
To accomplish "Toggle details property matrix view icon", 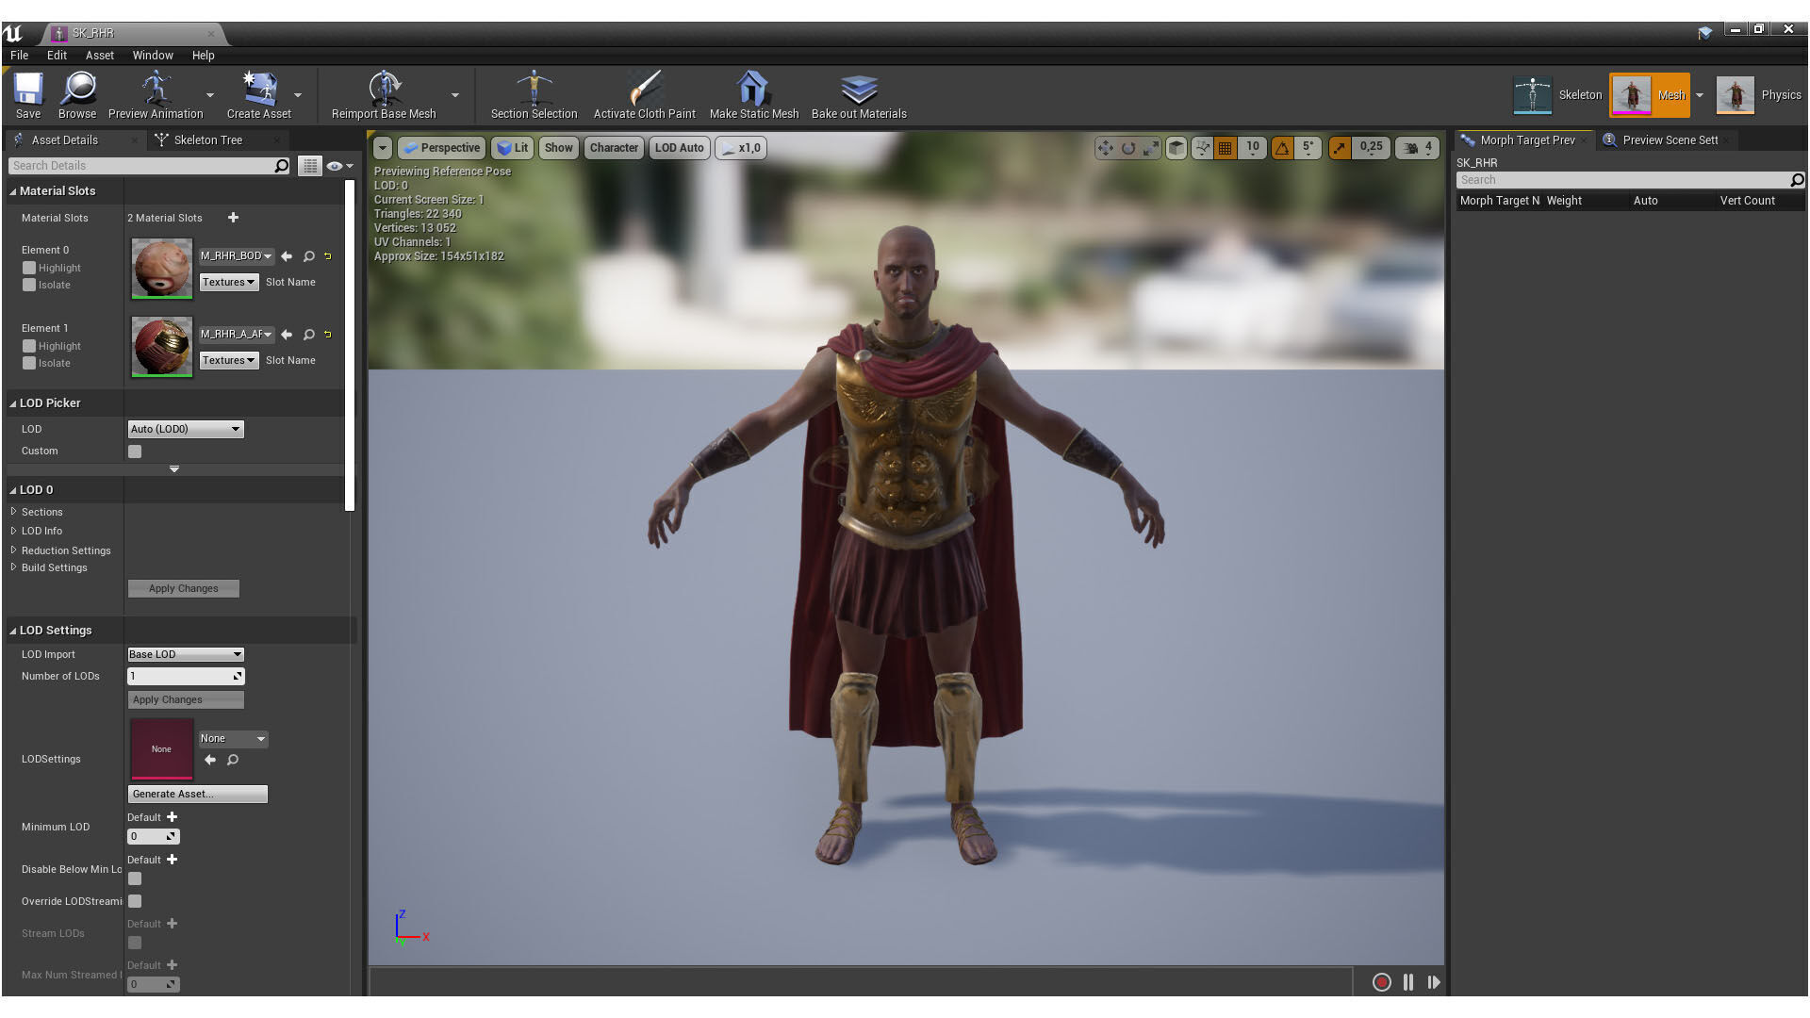I will click(309, 166).
